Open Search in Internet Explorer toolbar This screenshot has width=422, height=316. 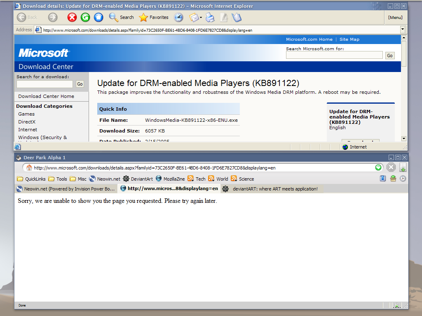[122, 17]
